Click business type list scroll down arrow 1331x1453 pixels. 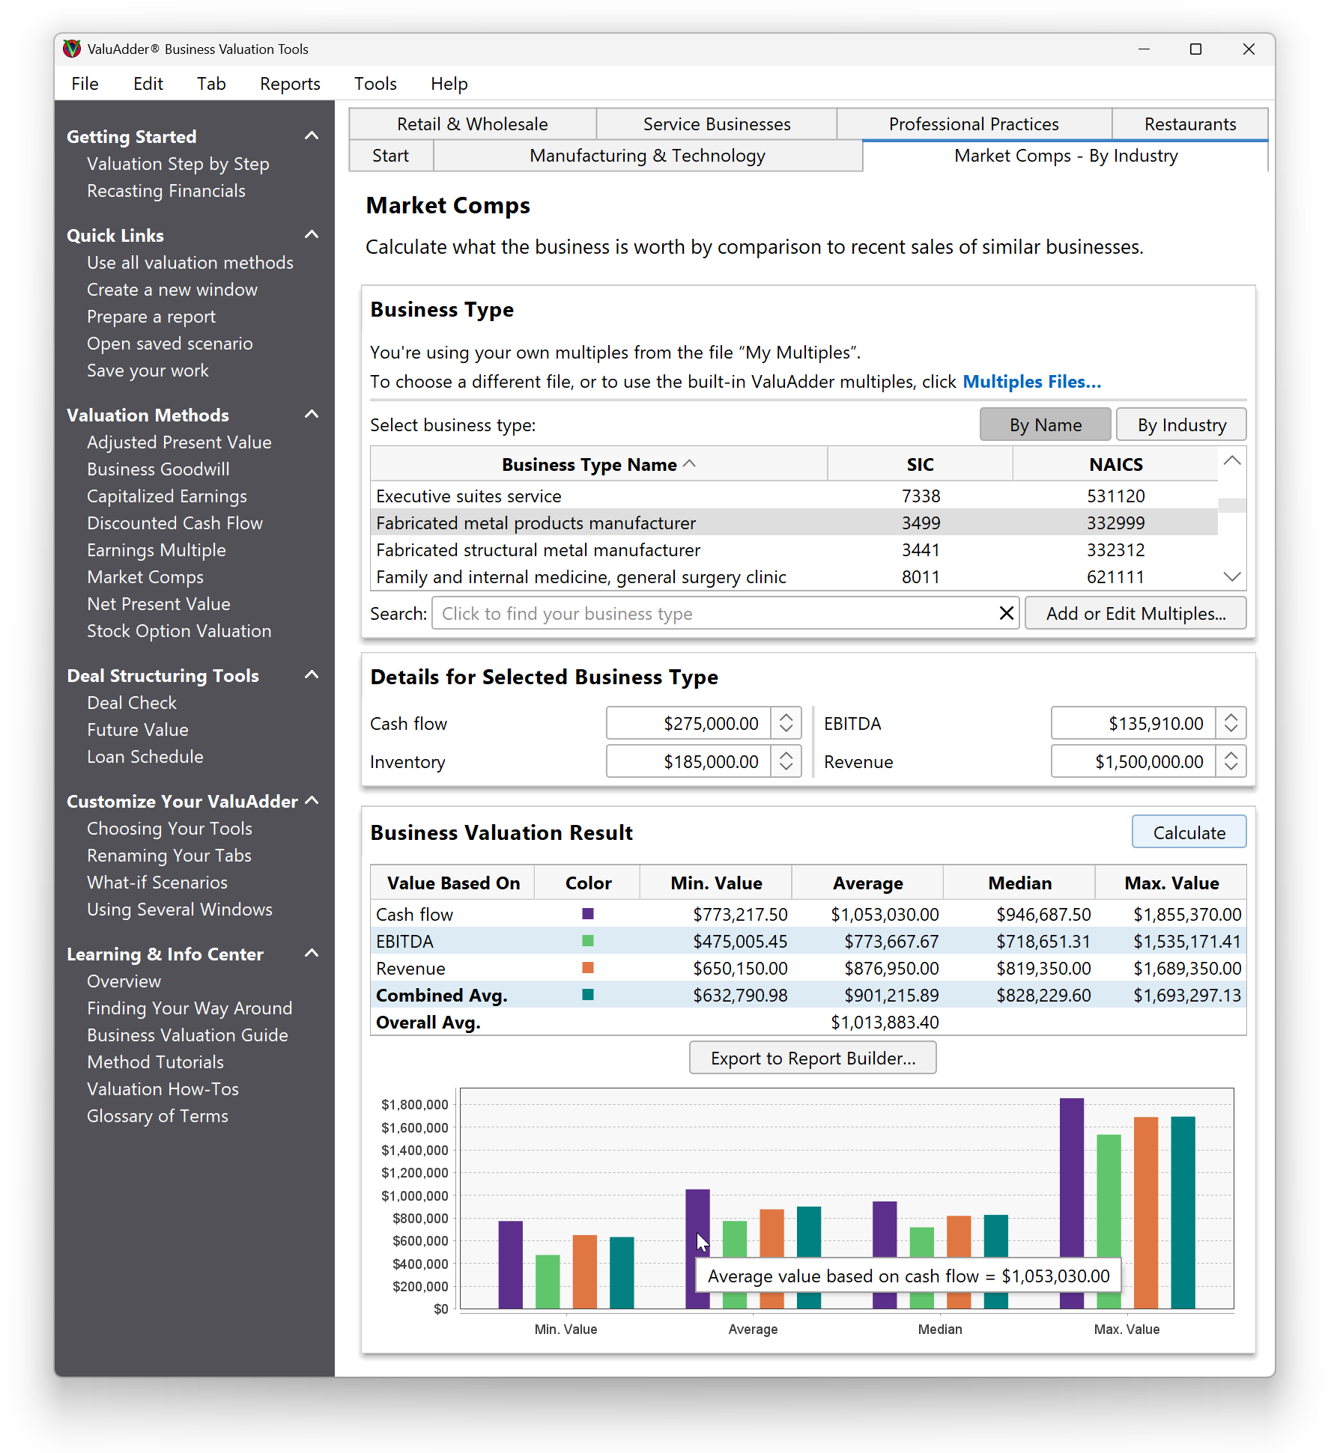tap(1232, 576)
